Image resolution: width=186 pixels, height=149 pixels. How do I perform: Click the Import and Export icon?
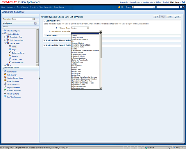5,84
